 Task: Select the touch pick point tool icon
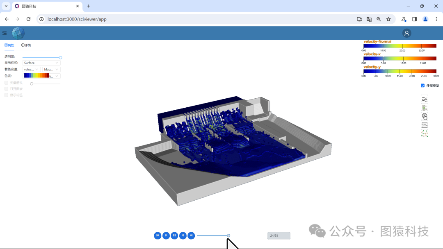pyautogui.click(x=425, y=116)
